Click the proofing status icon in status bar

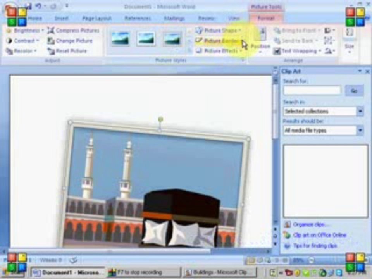73,260
